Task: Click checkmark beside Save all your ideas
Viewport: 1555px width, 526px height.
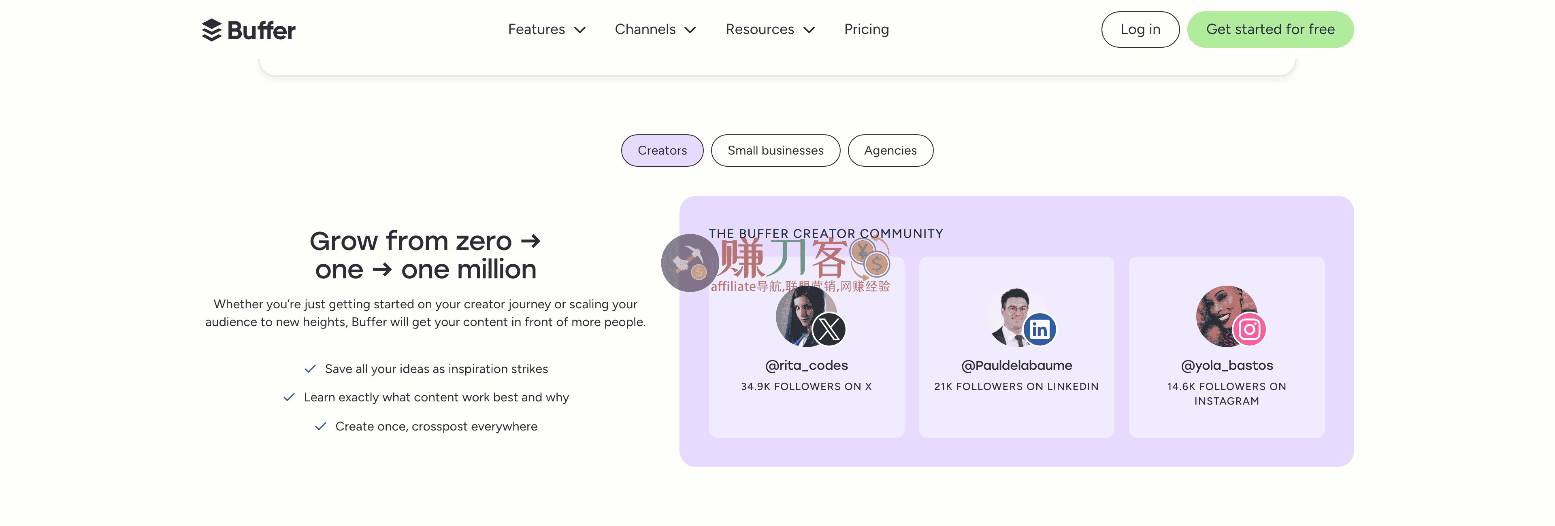Action: (310, 369)
